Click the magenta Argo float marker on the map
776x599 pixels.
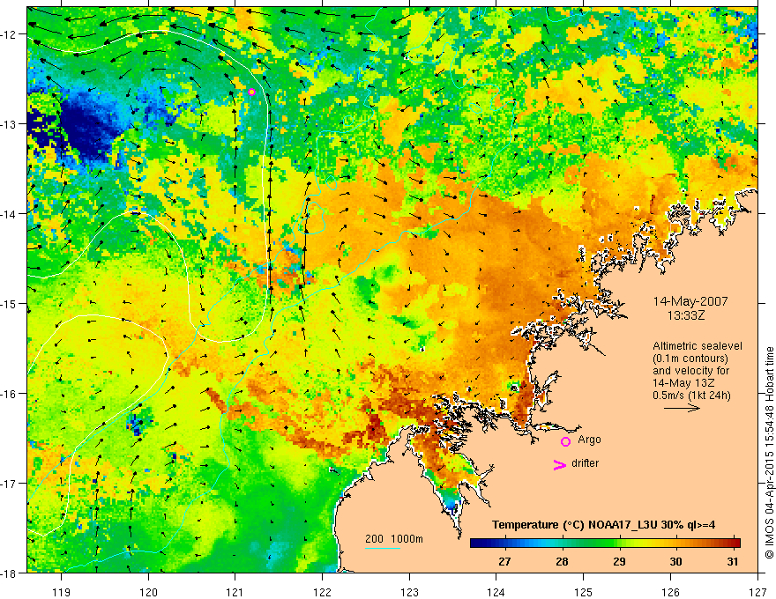click(251, 92)
